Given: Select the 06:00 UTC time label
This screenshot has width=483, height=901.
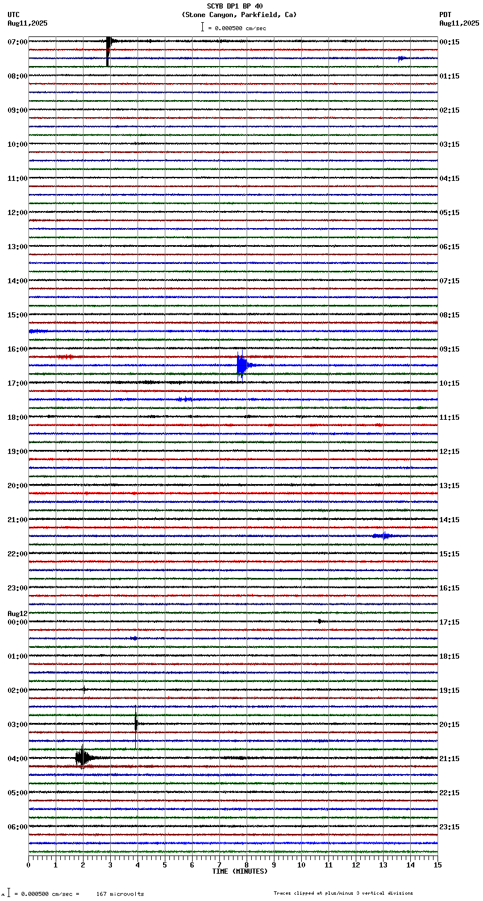Looking at the screenshot, I should [x=18, y=827].
